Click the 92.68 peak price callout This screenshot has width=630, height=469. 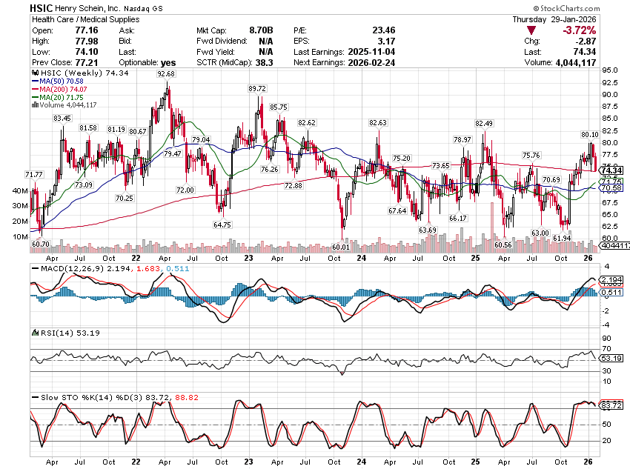tap(166, 74)
